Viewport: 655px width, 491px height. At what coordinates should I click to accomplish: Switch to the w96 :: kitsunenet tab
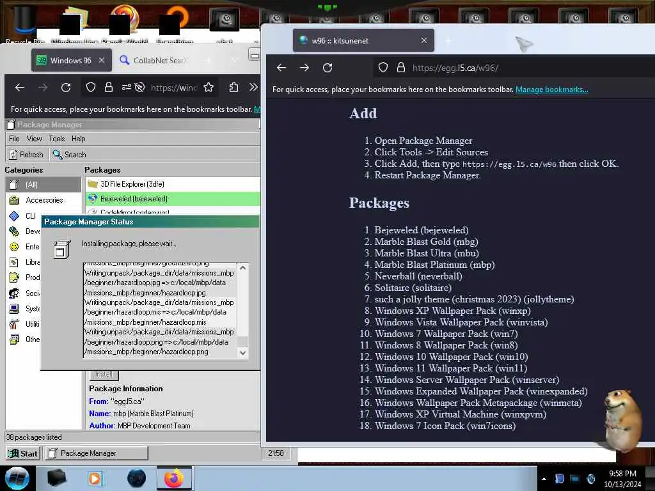click(x=363, y=40)
